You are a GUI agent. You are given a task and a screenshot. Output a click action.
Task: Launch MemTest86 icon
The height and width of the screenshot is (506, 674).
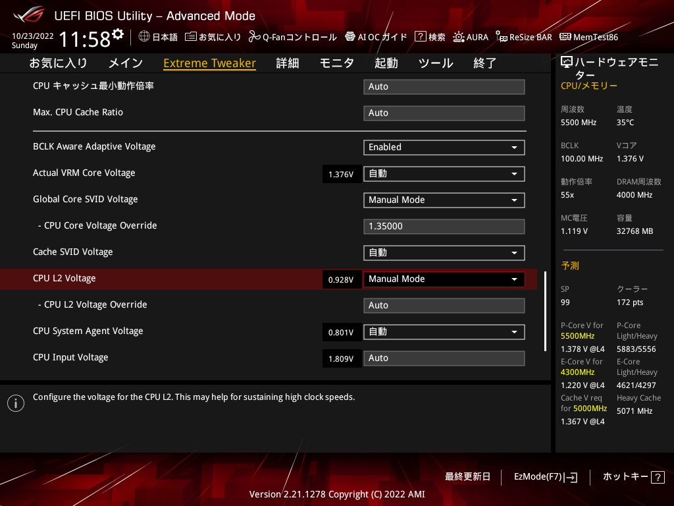(565, 37)
